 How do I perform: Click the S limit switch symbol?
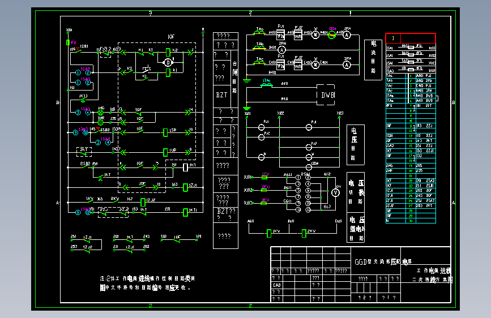pos(146,68)
